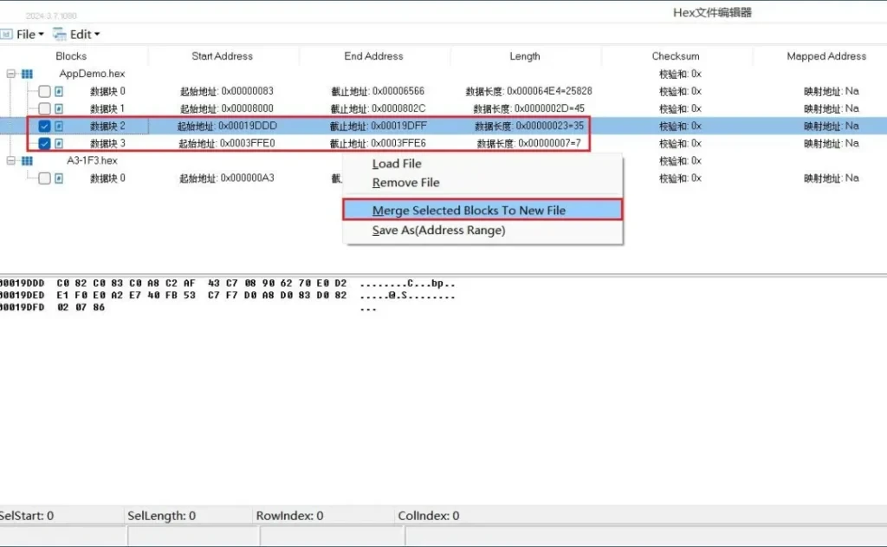Open the File dropdown menu
Image resolution: width=887 pixels, height=547 pixels.
[26, 35]
